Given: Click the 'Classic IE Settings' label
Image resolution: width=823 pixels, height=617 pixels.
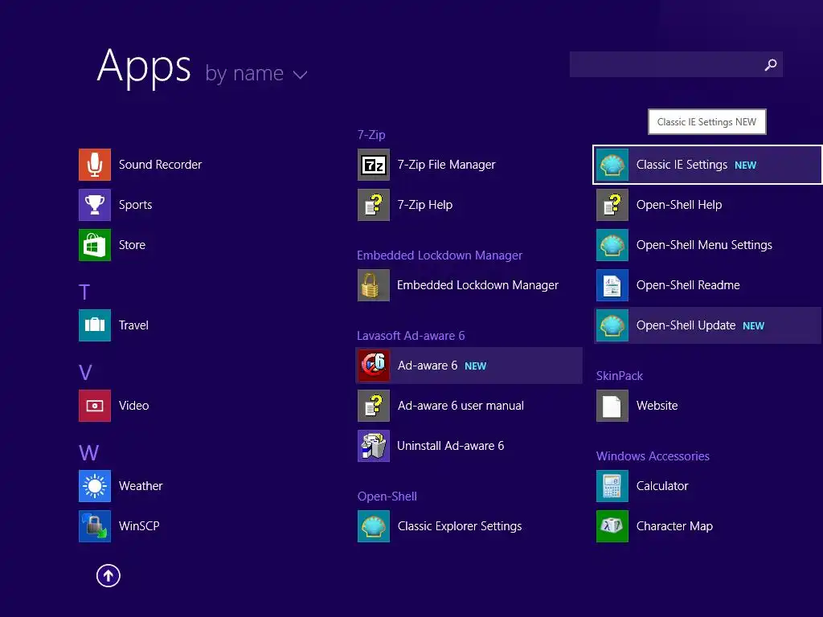Looking at the screenshot, I should coord(682,165).
